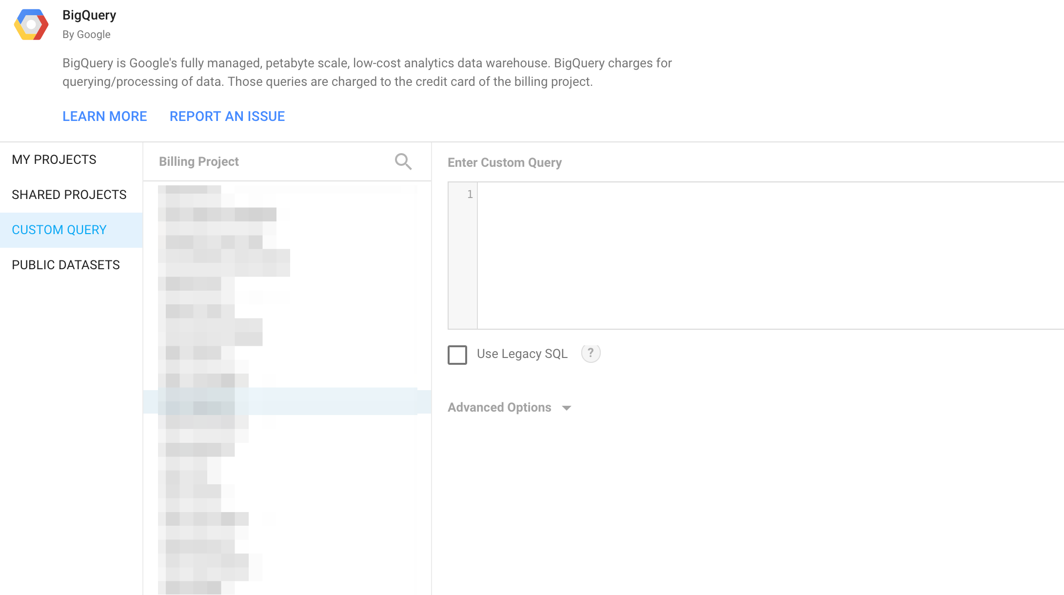
Task: Select the highlighted billing project row
Action: pyautogui.click(x=287, y=401)
